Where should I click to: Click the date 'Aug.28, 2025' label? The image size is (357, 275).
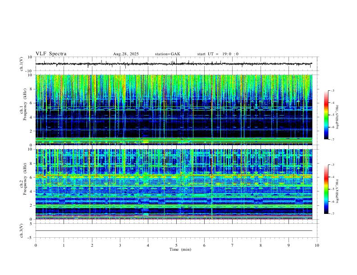tap(126, 54)
